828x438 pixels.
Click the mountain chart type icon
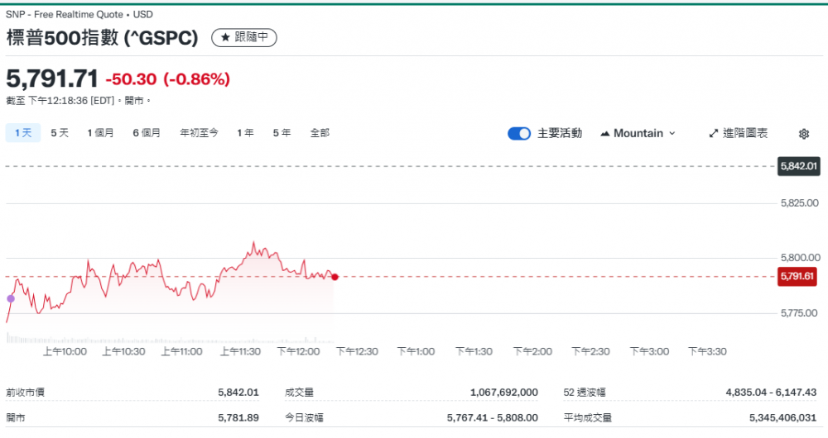click(x=604, y=134)
